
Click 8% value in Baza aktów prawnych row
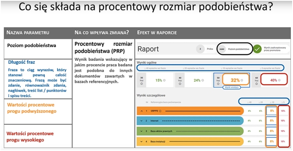[x=272, y=131]
